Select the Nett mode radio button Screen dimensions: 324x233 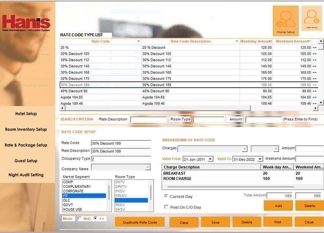tap(80, 218)
